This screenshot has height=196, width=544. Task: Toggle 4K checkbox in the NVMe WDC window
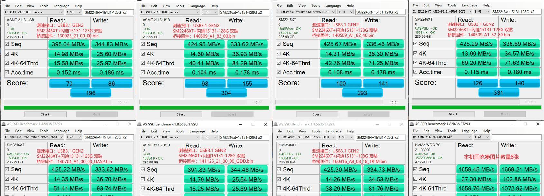click(415, 179)
